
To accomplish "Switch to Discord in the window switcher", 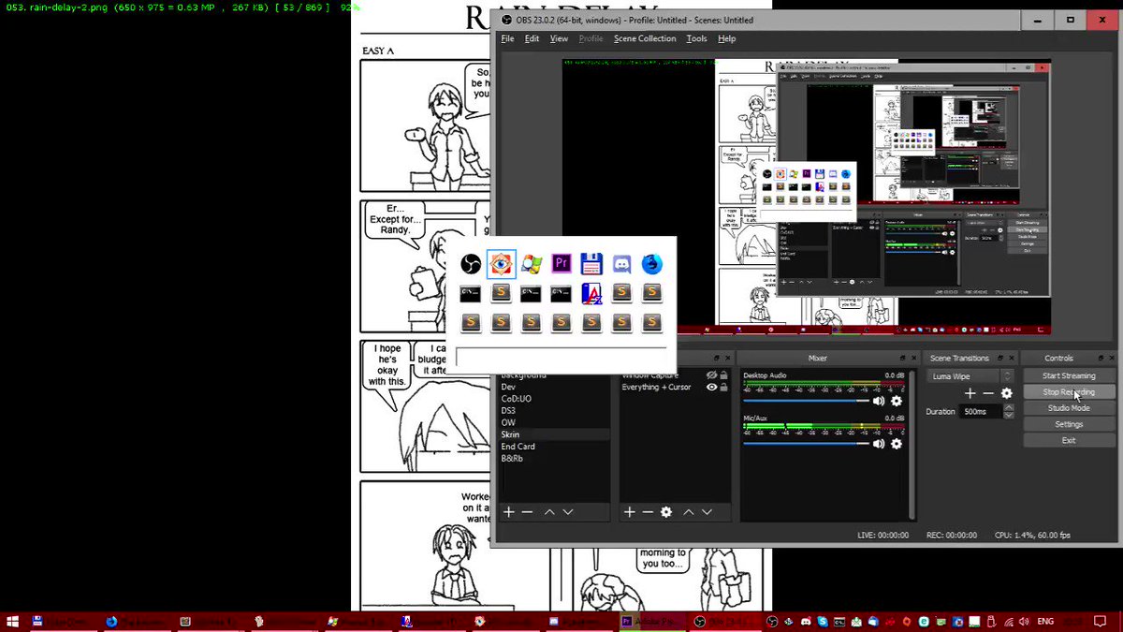I will click(621, 264).
